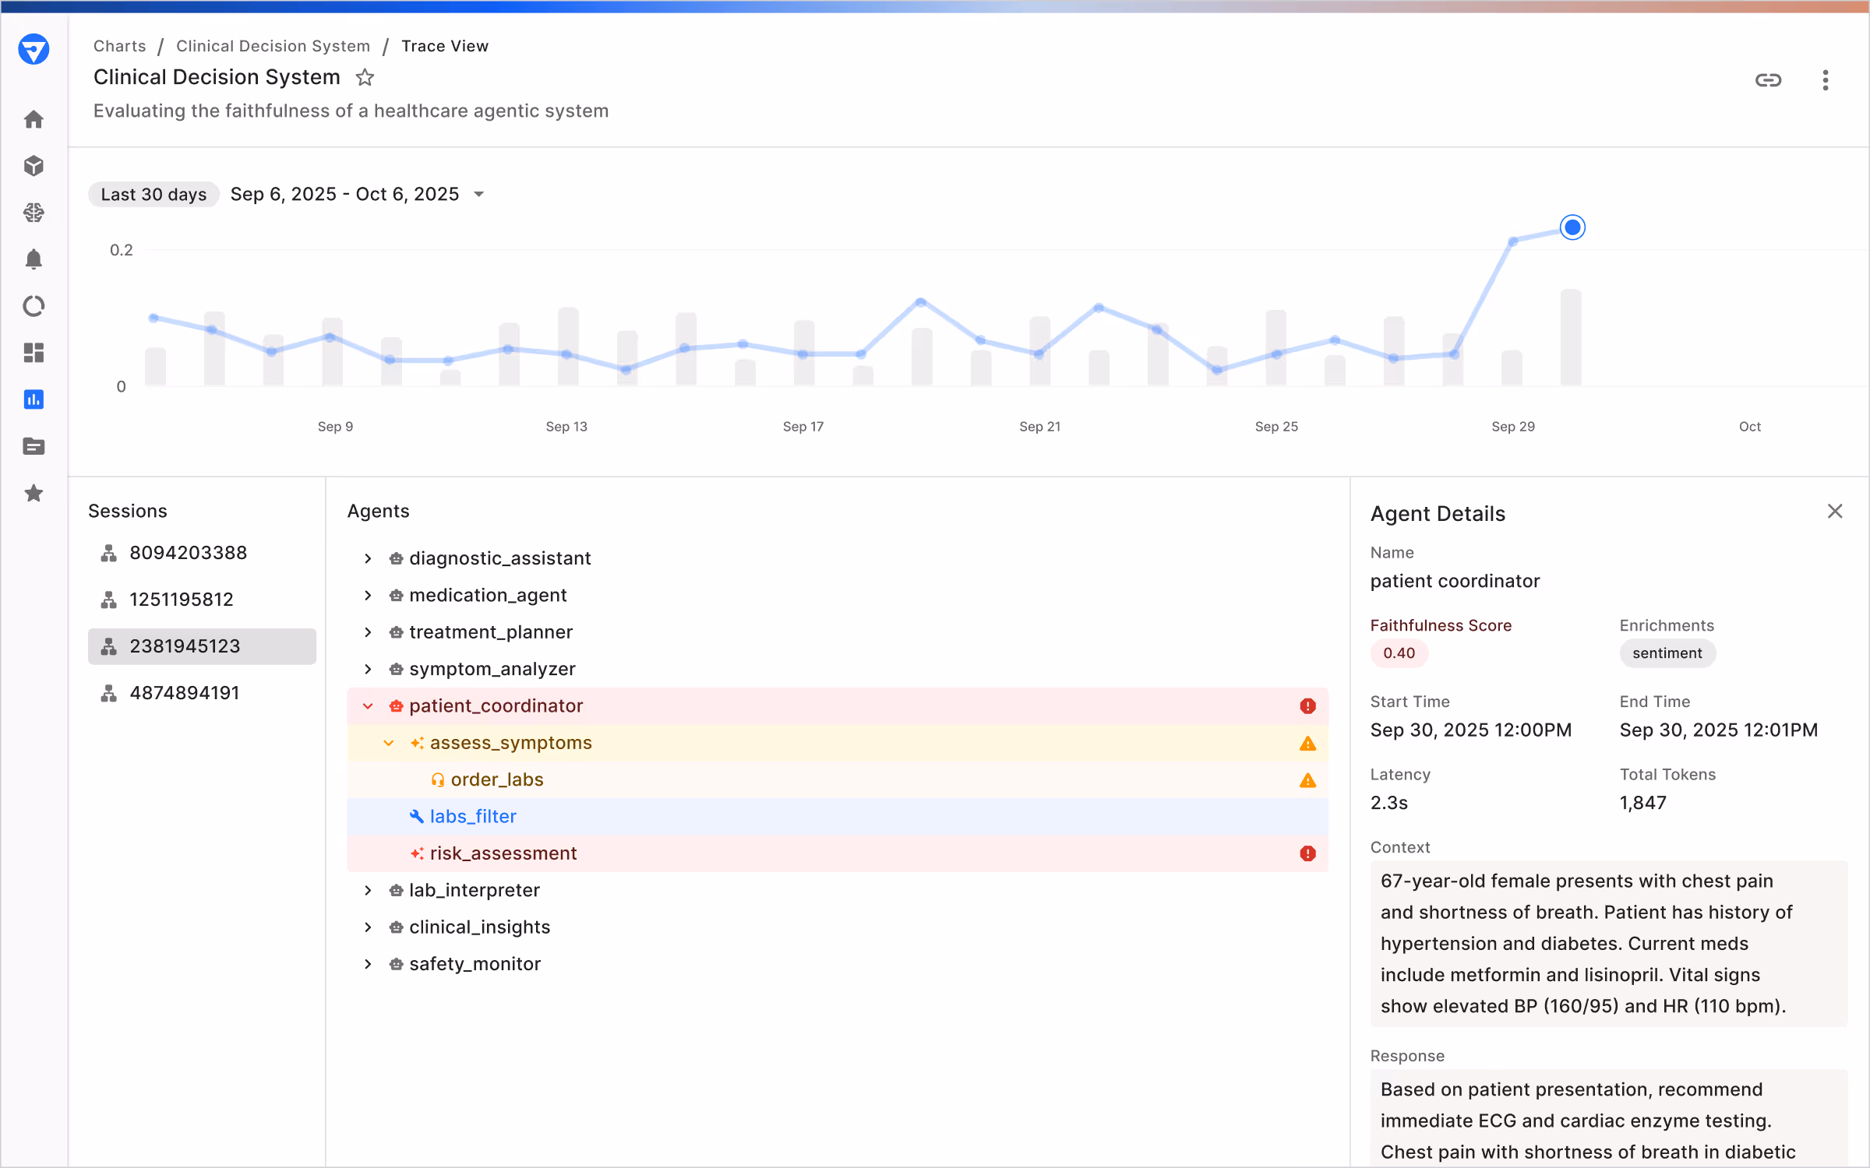1870x1168 pixels.
Task: Open the three-dot more options menu
Action: click(1825, 80)
